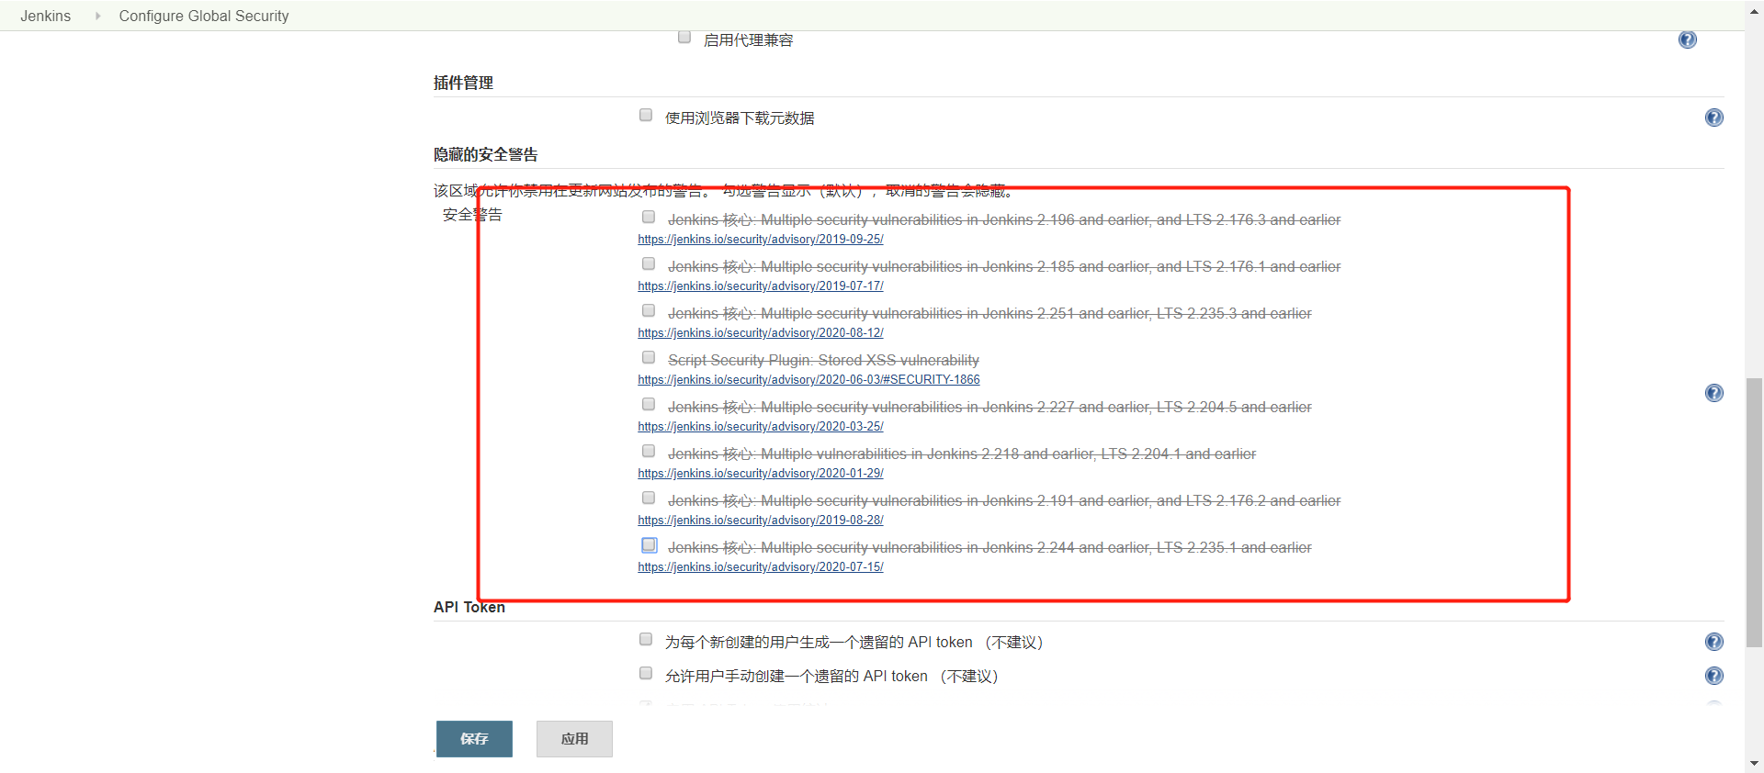
Task: Click the scrollbar down arrow
Action: [x=1755, y=764]
